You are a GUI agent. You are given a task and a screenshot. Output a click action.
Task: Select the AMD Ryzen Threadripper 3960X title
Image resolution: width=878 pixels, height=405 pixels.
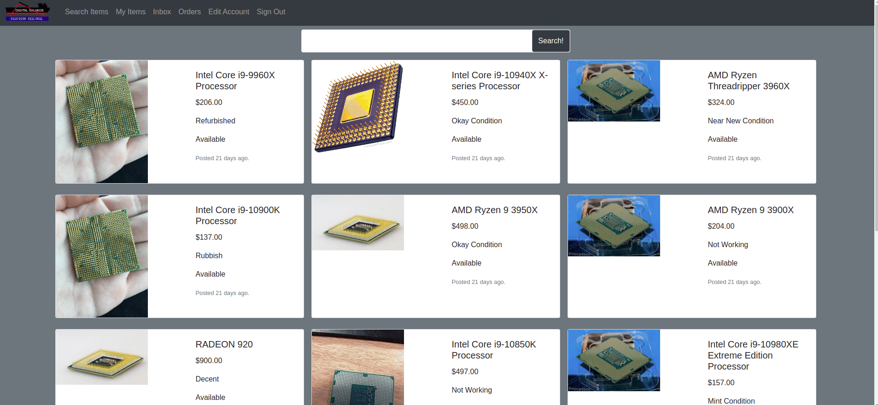coord(749,81)
